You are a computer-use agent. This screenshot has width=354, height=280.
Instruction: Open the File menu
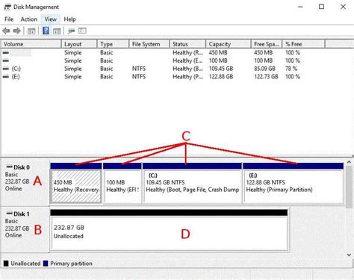point(9,19)
